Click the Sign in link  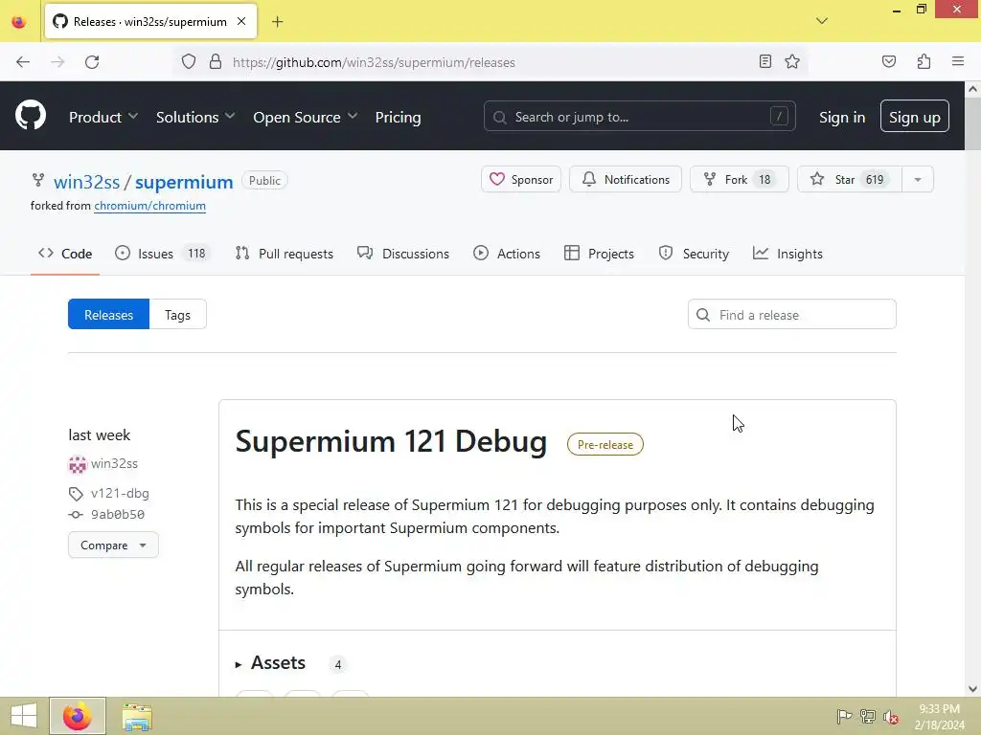click(x=842, y=117)
